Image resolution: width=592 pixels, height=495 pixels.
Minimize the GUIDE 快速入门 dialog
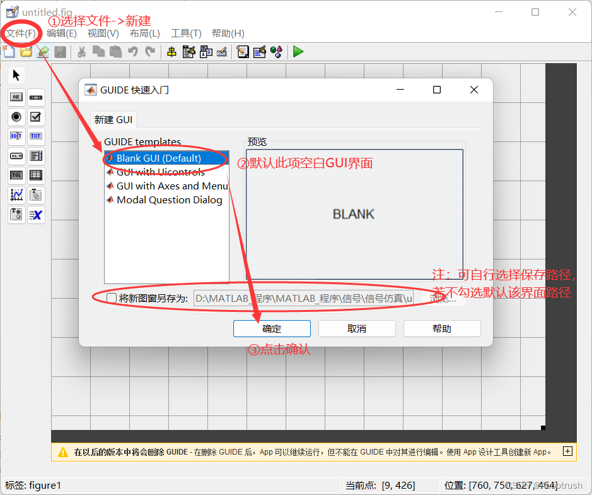click(x=400, y=90)
